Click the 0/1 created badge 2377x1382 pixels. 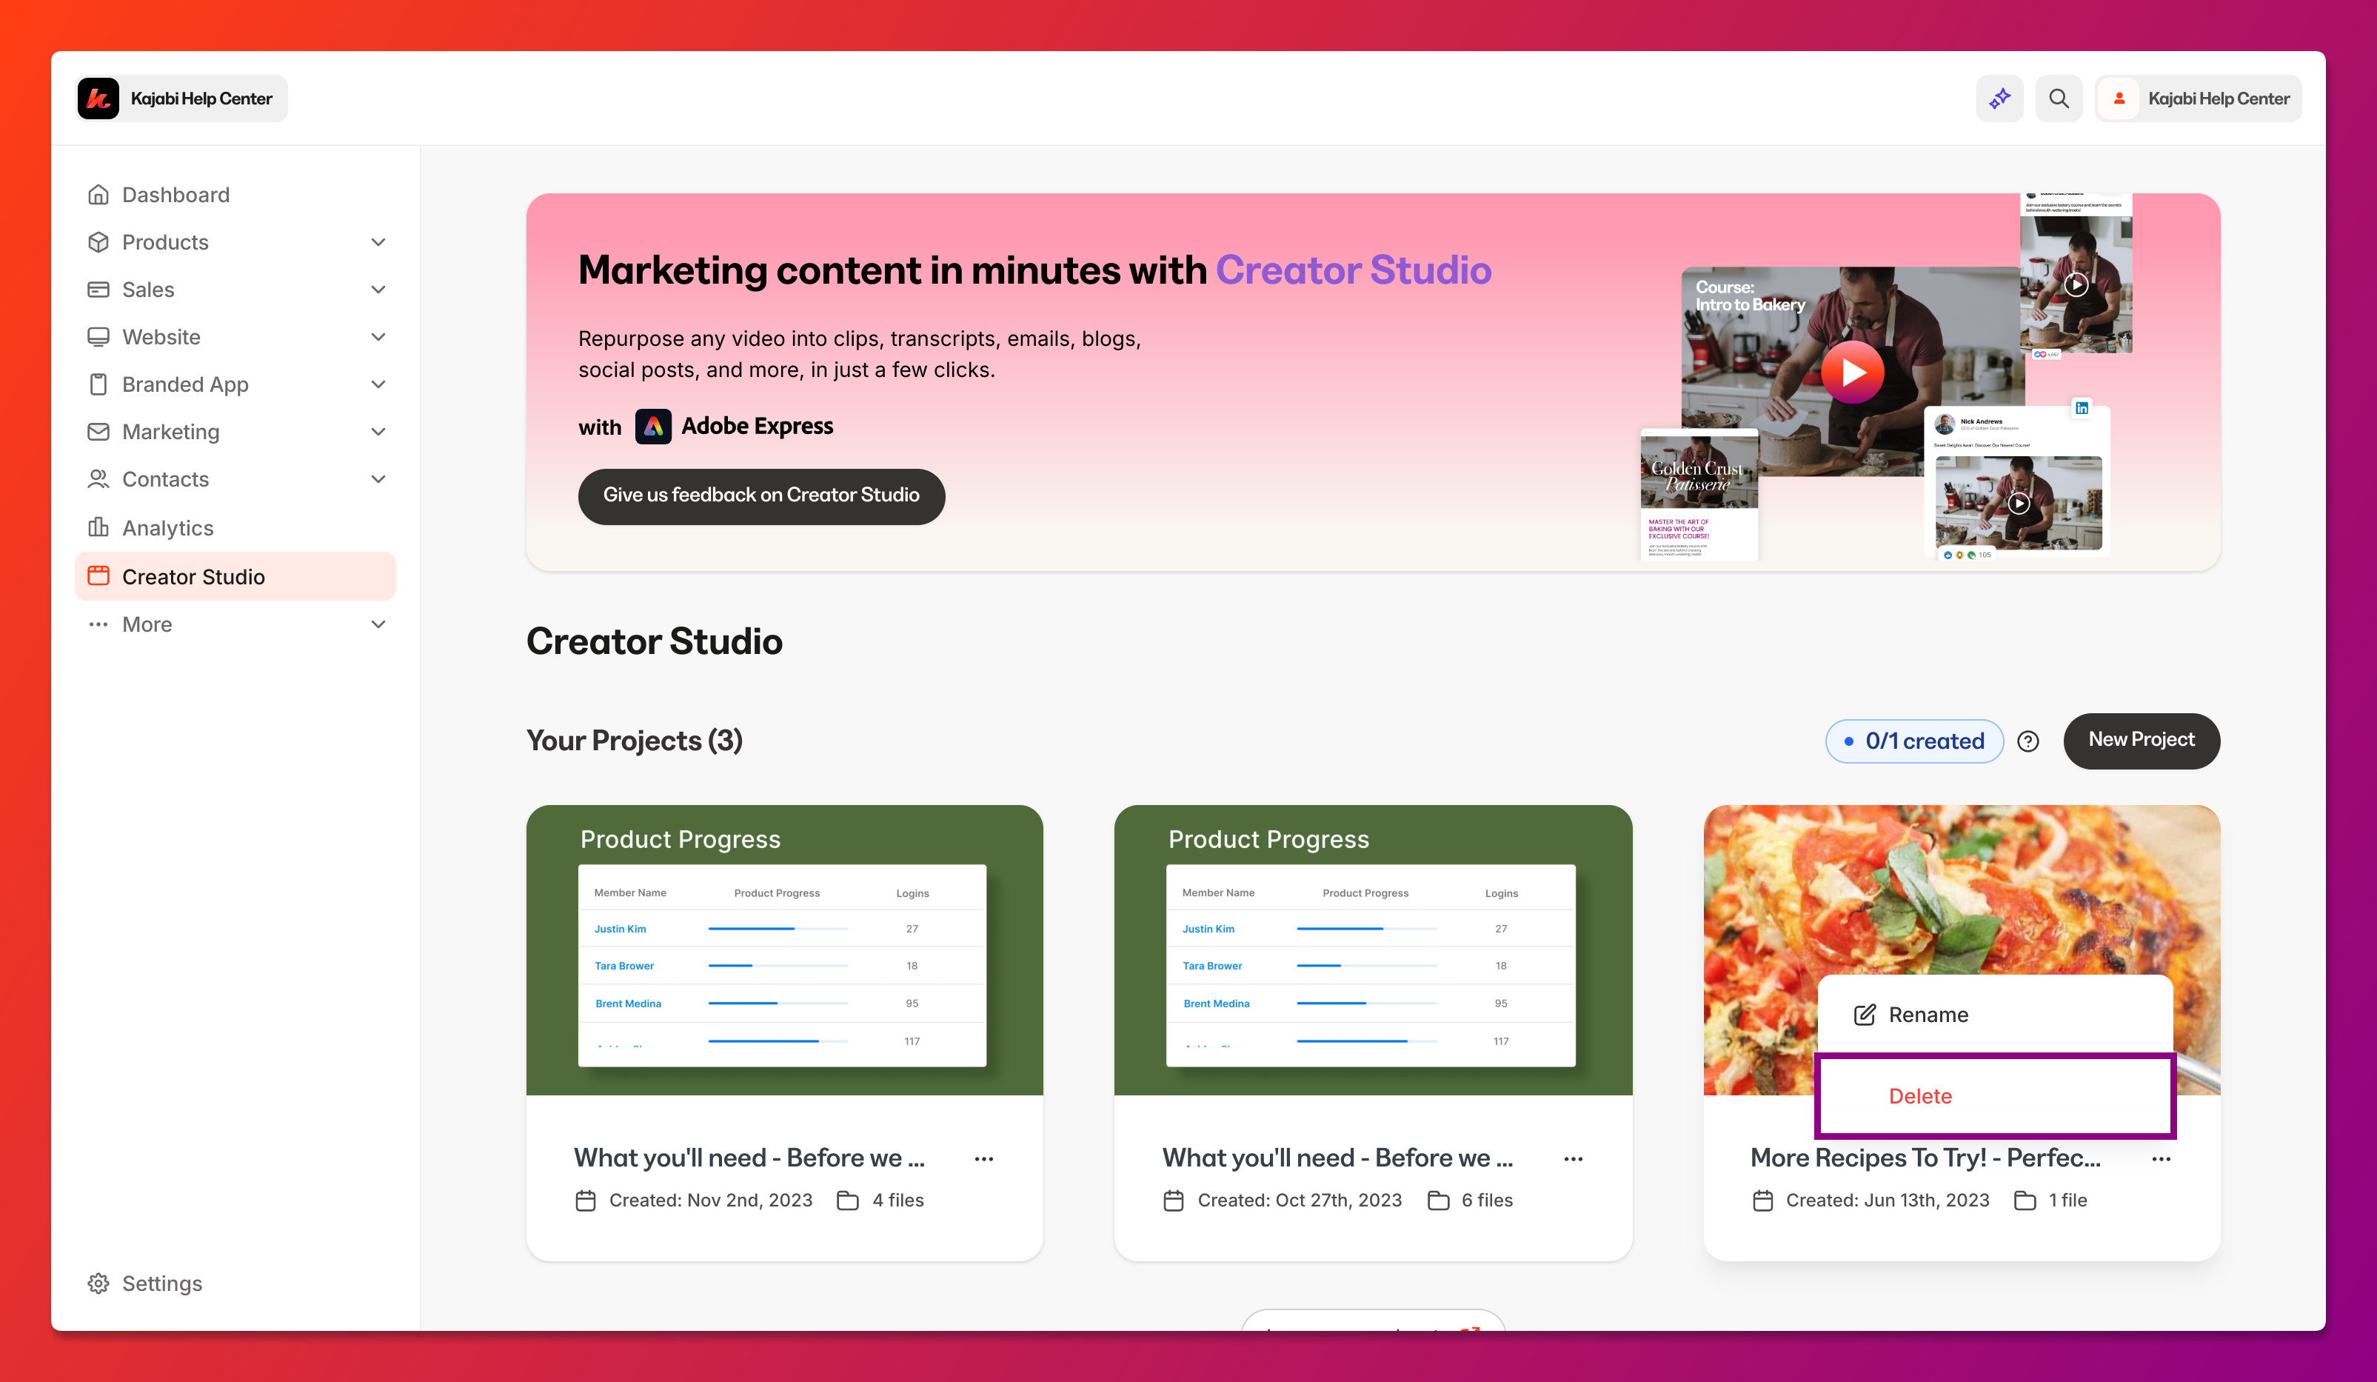point(1914,741)
